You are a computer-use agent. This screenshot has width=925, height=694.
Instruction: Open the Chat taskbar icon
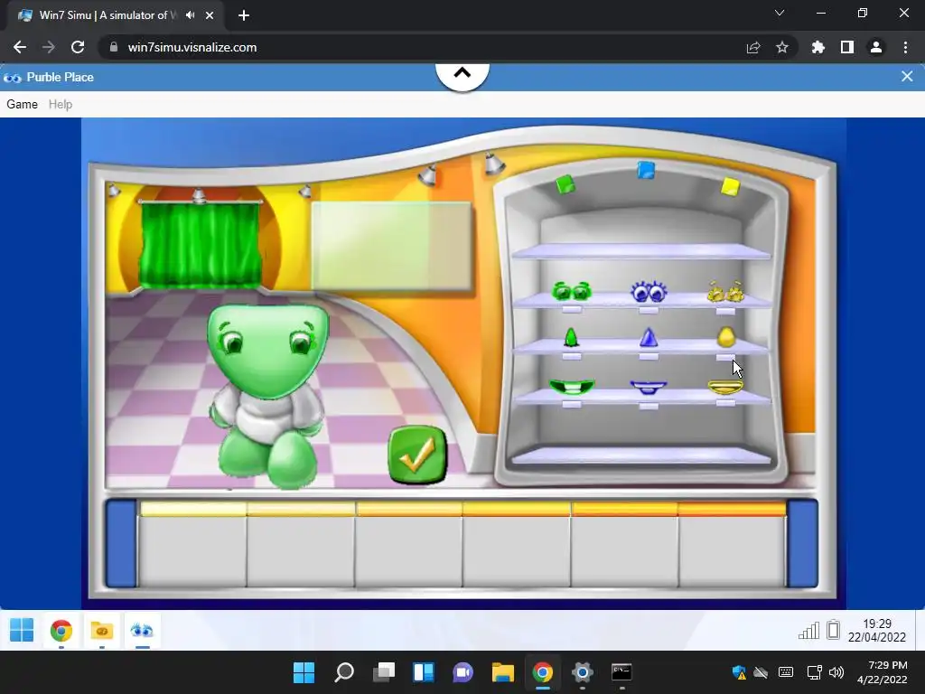tap(463, 672)
